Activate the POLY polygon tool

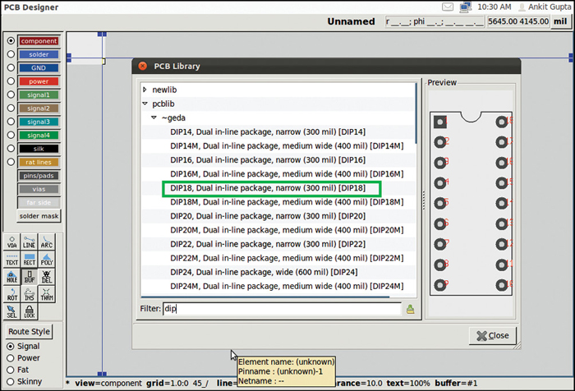click(x=47, y=260)
